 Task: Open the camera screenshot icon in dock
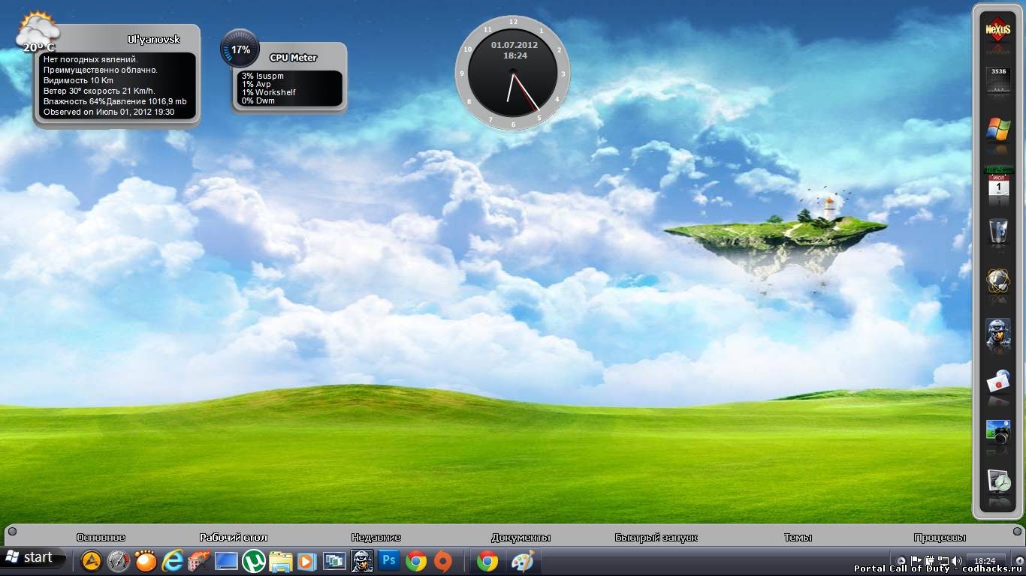click(998, 432)
